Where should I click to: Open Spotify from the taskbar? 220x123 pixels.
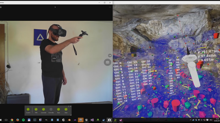point(23,120)
